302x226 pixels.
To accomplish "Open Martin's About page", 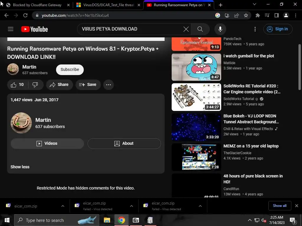I will click(x=124, y=144).
